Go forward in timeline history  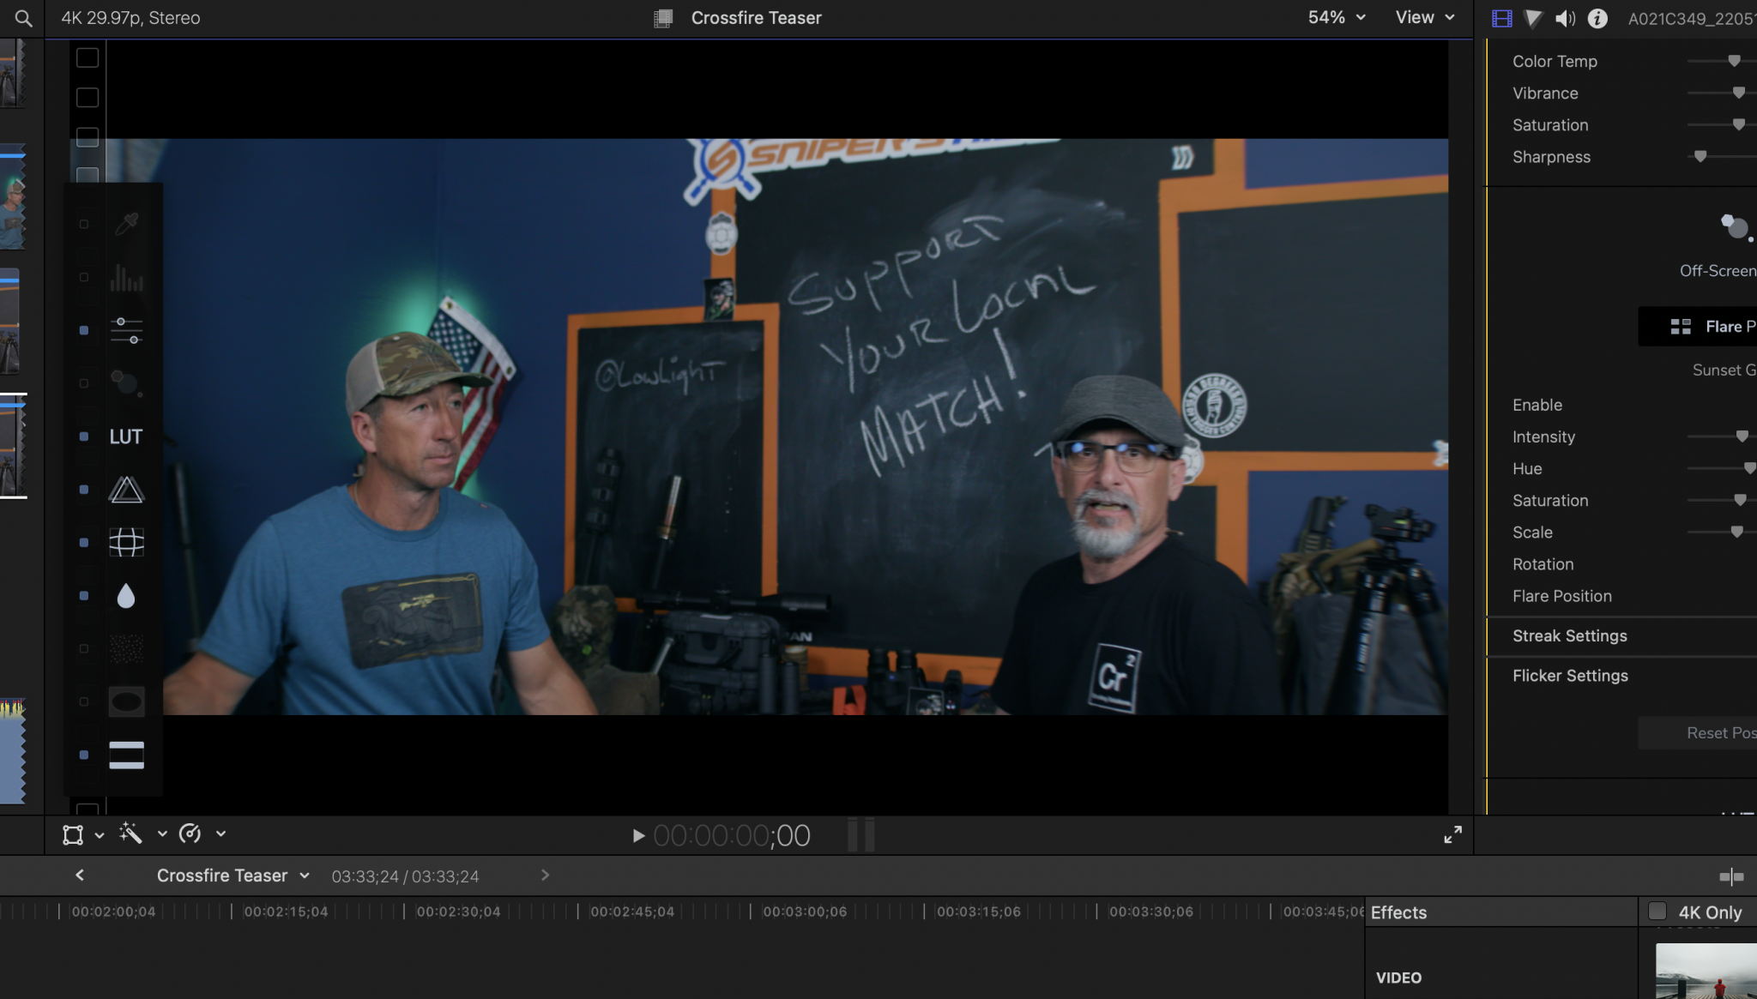click(545, 876)
